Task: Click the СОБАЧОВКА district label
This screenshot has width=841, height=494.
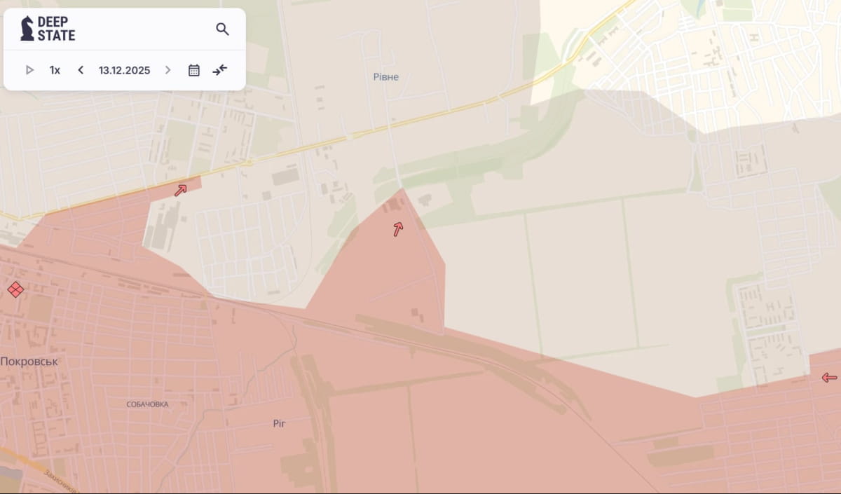Action: [x=147, y=404]
